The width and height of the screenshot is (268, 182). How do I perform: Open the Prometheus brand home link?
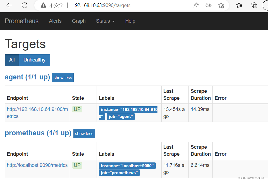coord(22,21)
